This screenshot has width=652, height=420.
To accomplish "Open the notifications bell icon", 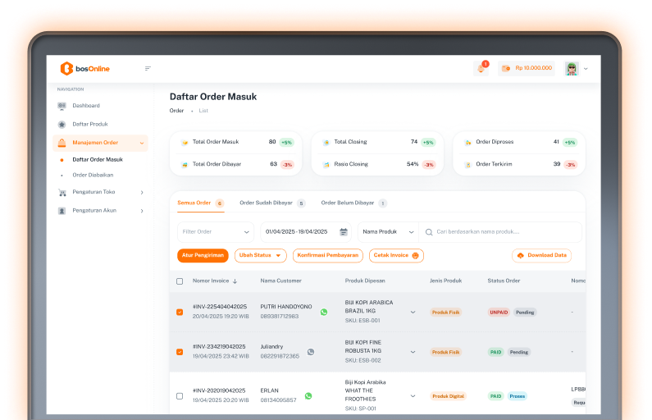I will pyautogui.click(x=481, y=69).
